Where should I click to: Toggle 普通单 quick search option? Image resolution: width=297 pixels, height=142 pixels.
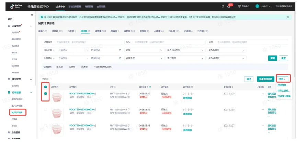click(84, 67)
